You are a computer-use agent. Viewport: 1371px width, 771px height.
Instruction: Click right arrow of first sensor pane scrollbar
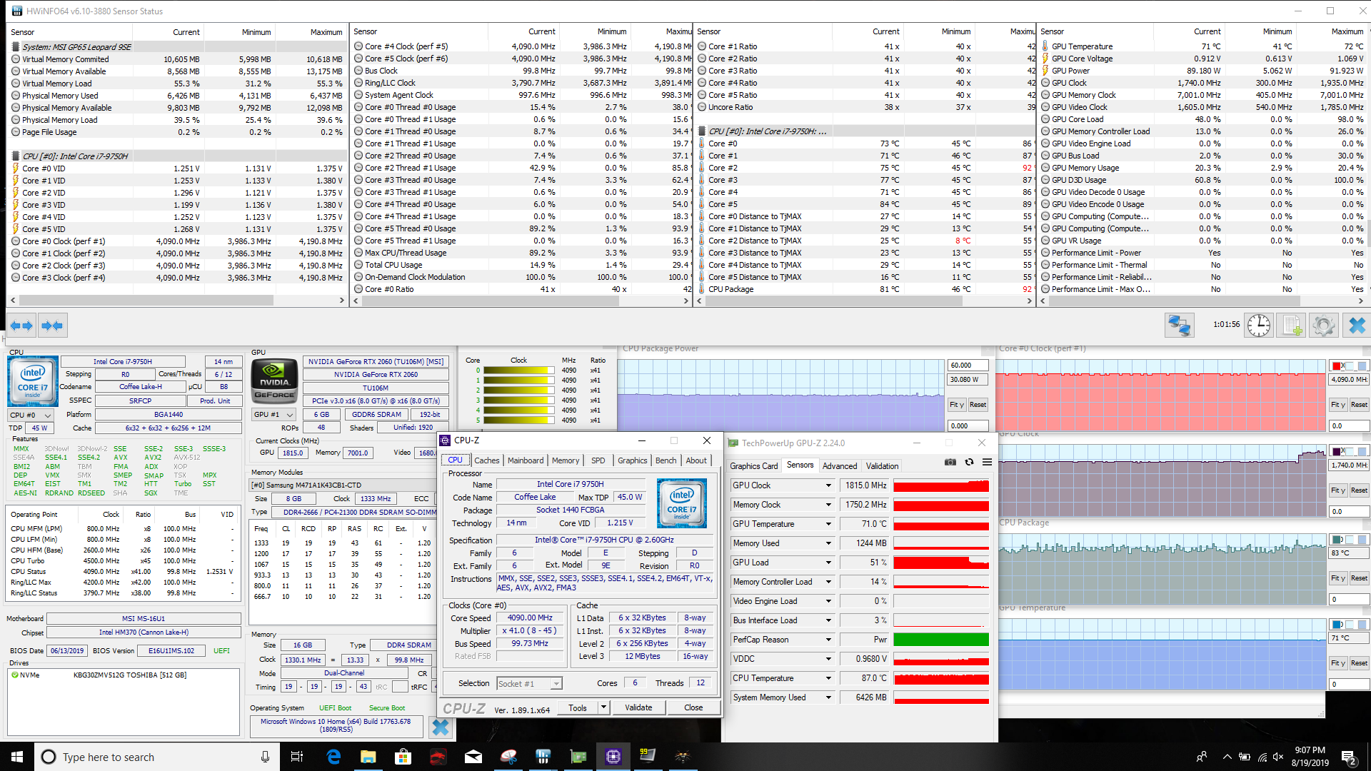tap(342, 301)
